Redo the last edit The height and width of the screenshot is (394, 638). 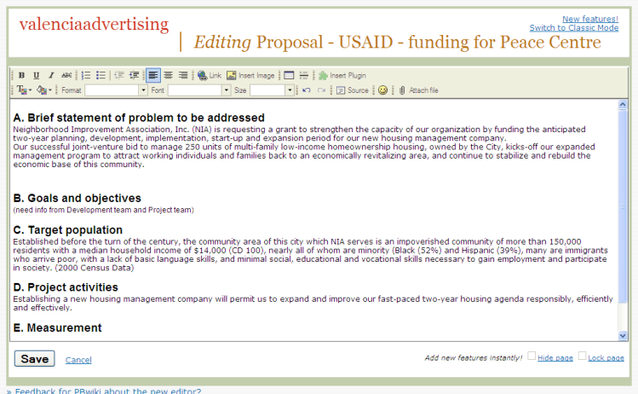[x=321, y=90]
